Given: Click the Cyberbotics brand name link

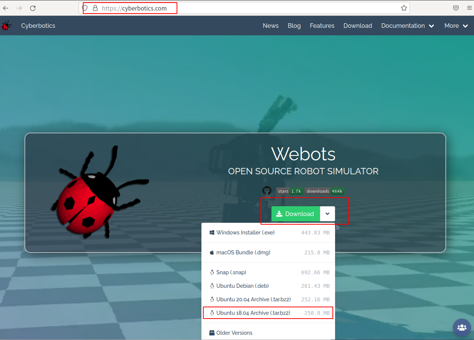Looking at the screenshot, I should click(38, 26).
